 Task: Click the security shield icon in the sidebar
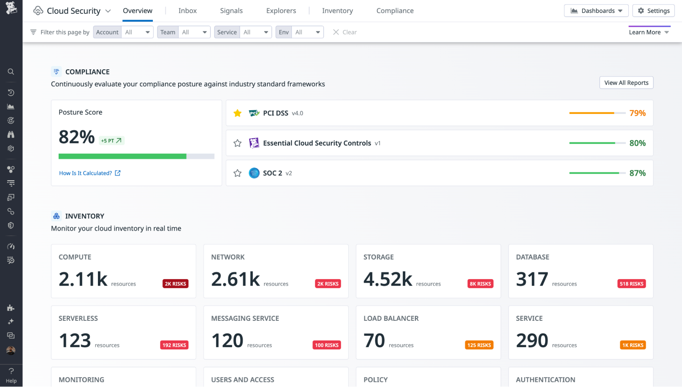11,225
